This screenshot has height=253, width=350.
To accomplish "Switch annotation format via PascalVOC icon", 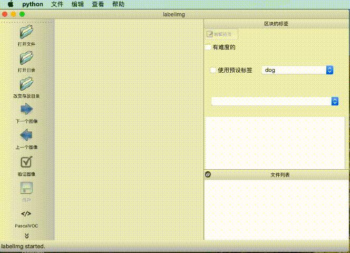I will 26,213.
